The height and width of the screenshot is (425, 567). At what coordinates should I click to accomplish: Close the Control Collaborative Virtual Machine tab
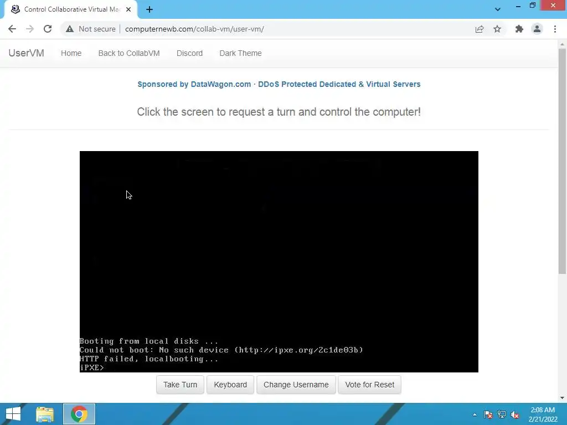pyautogui.click(x=128, y=9)
